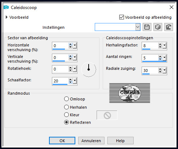Decrease Rotatiehoek with down arrow
The width and height of the screenshot is (178, 149).
point(71,70)
